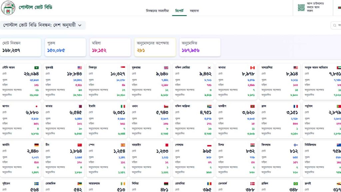Click the Postal Vote BD logo
Screen dimensions: 341x192
8,8
